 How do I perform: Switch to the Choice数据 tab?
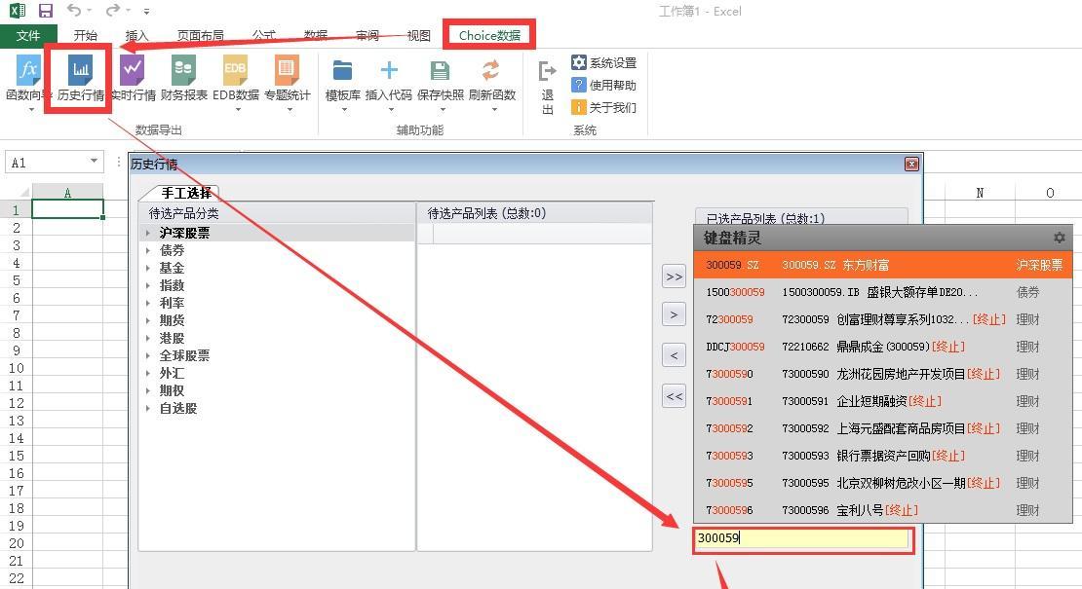[489, 35]
